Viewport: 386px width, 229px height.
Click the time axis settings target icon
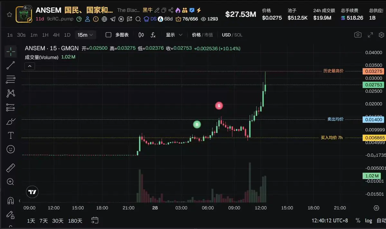pyautogui.click(x=376, y=208)
